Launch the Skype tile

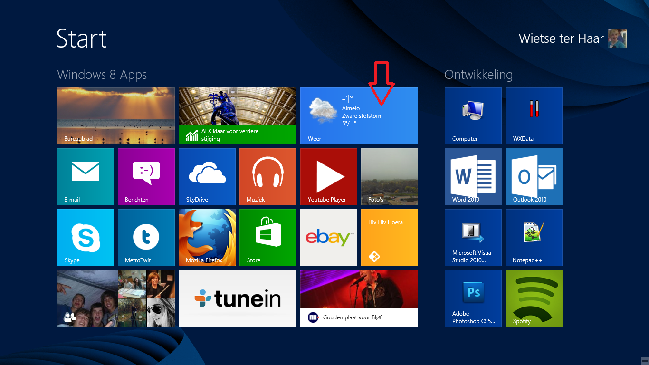(86, 238)
